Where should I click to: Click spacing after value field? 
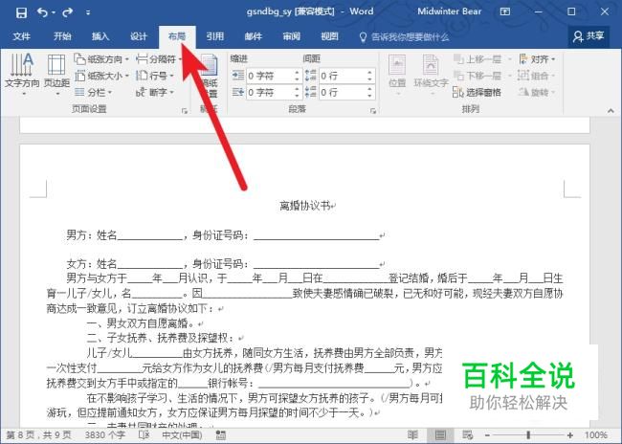343,93
